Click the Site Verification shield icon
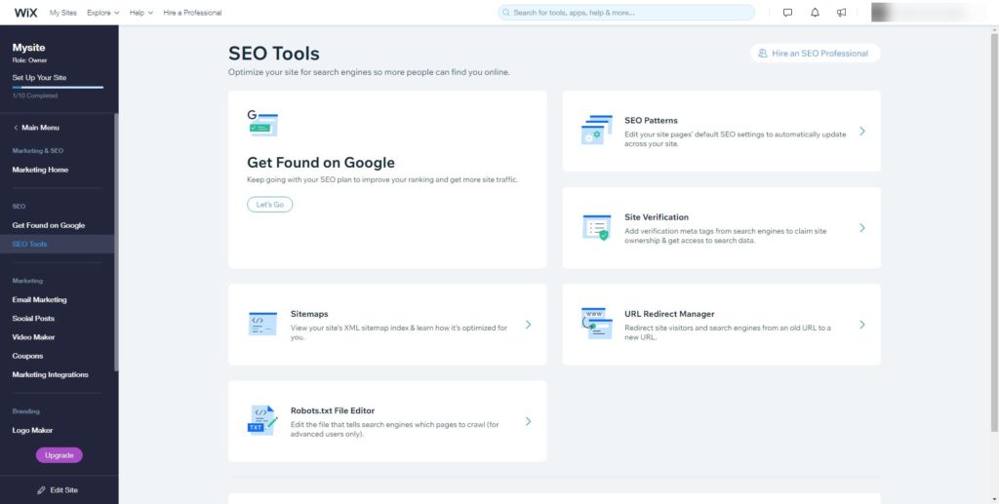This screenshot has width=999, height=504. [595, 228]
